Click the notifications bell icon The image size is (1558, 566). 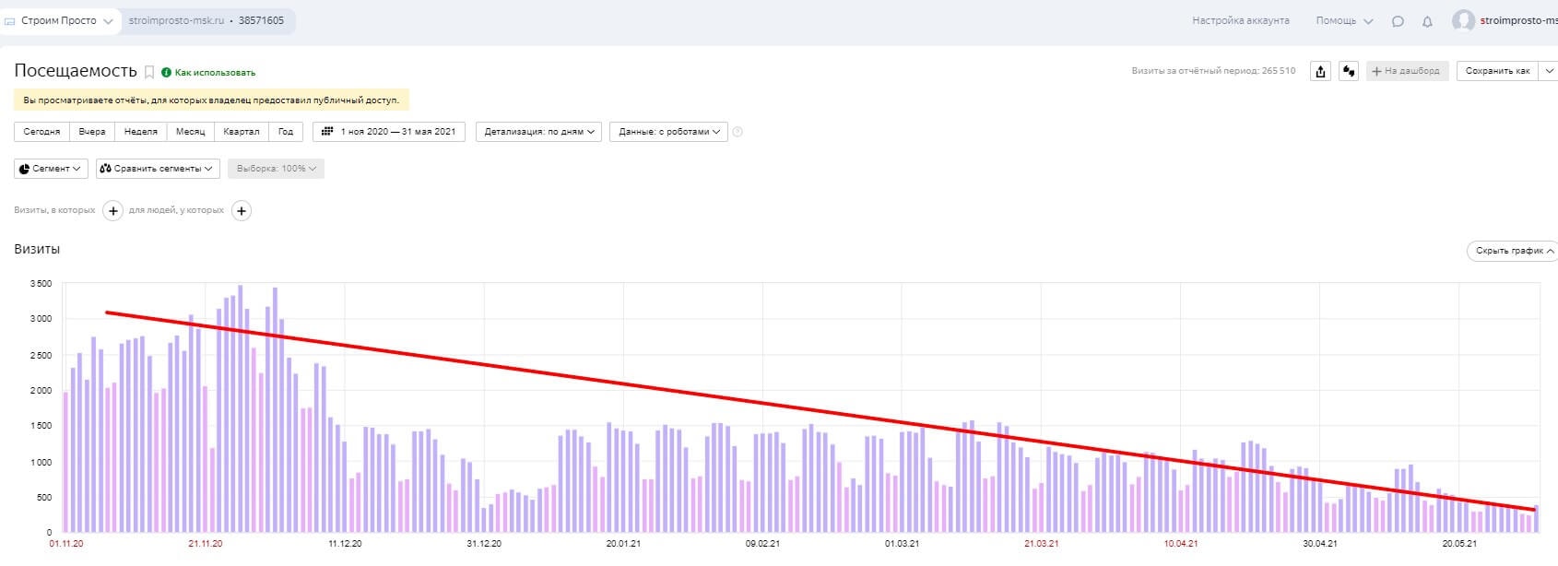click(1427, 21)
